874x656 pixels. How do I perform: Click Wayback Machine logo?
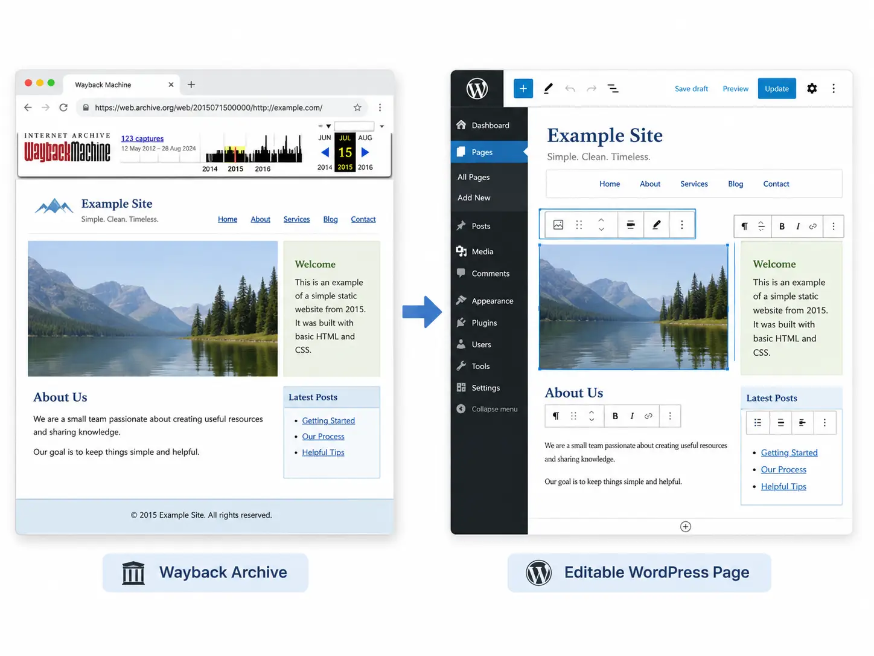(x=67, y=149)
